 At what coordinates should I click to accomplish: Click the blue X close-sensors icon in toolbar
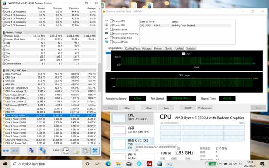point(95,151)
